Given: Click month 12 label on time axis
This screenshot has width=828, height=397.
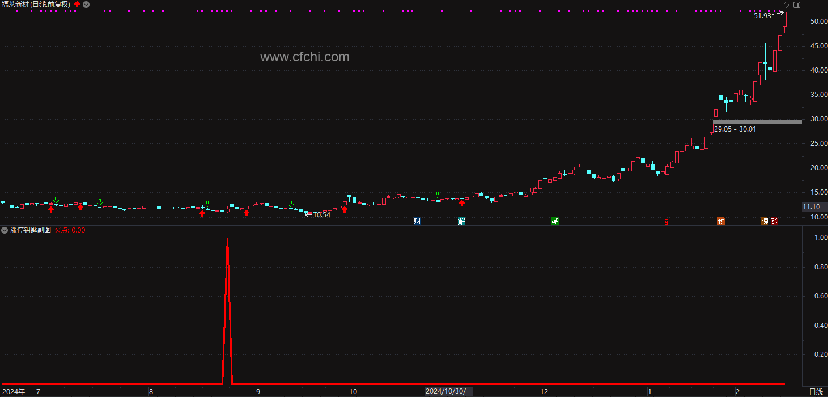Looking at the screenshot, I should point(544,392).
